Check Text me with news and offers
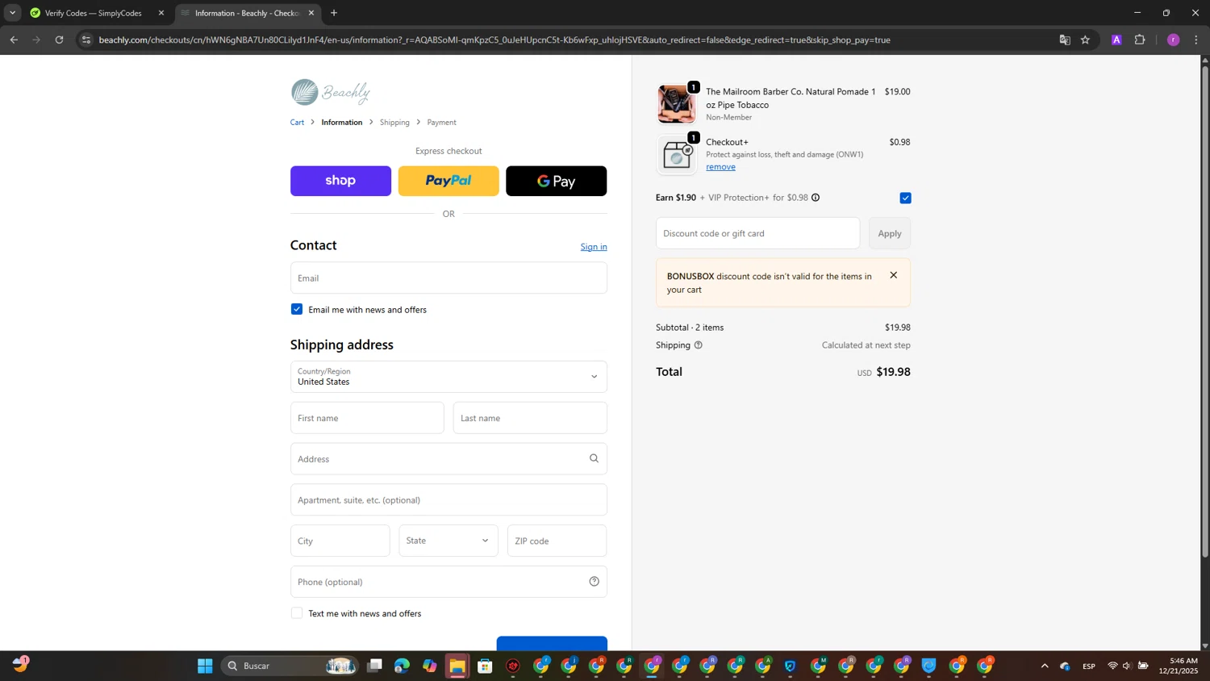Viewport: 1210px width, 681px height. point(297,613)
